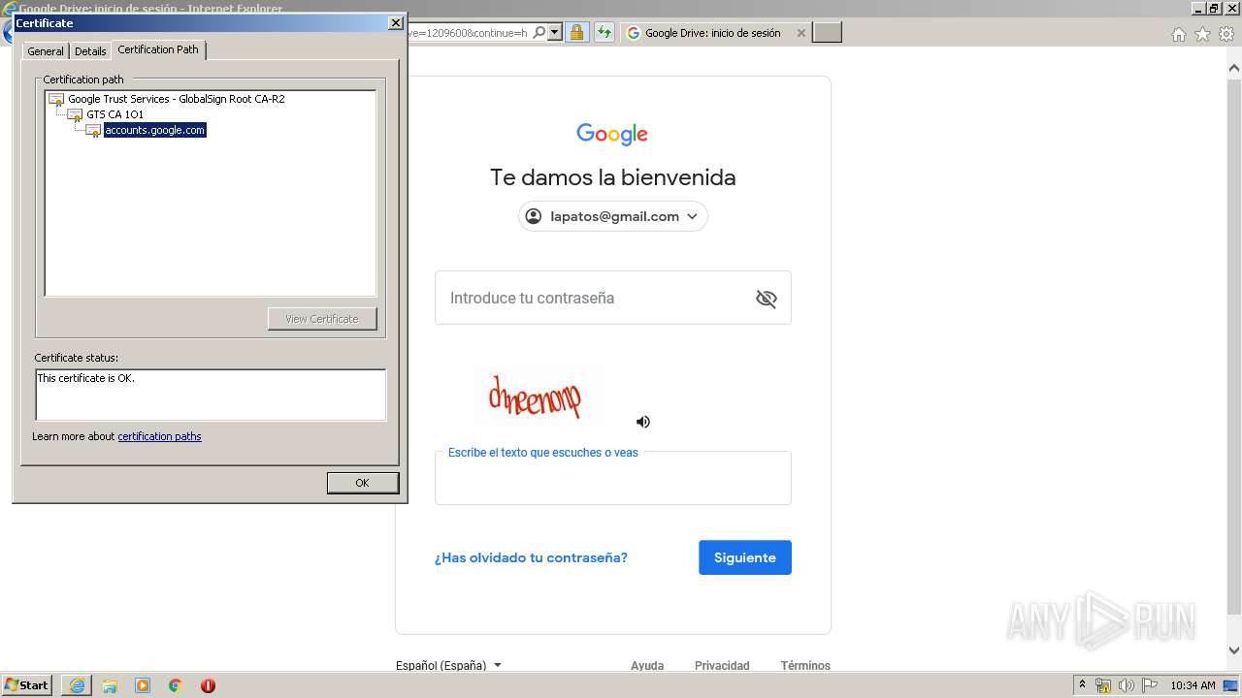Expand the lapatos@gmail.com account chooser
The width and height of the screenshot is (1242, 698).
tap(612, 216)
